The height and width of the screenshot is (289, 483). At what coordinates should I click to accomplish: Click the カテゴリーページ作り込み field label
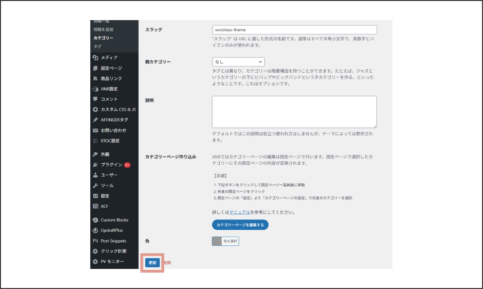(170, 157)
